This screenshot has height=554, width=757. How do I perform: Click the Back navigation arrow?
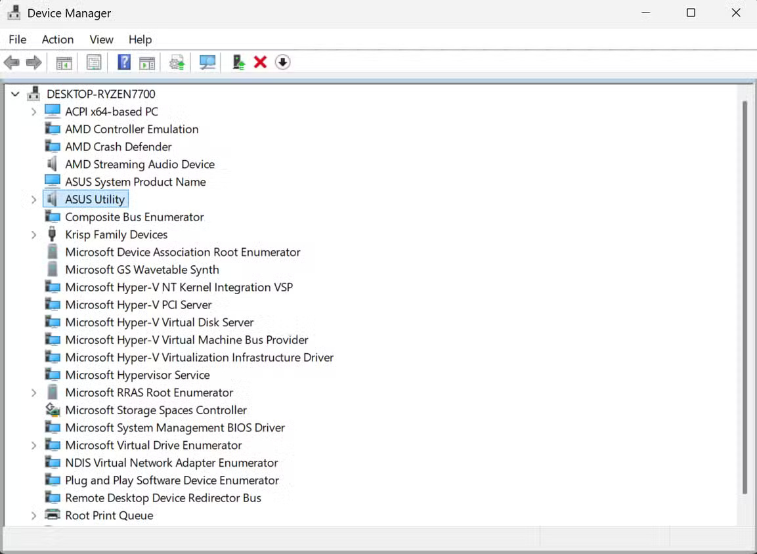11,62
